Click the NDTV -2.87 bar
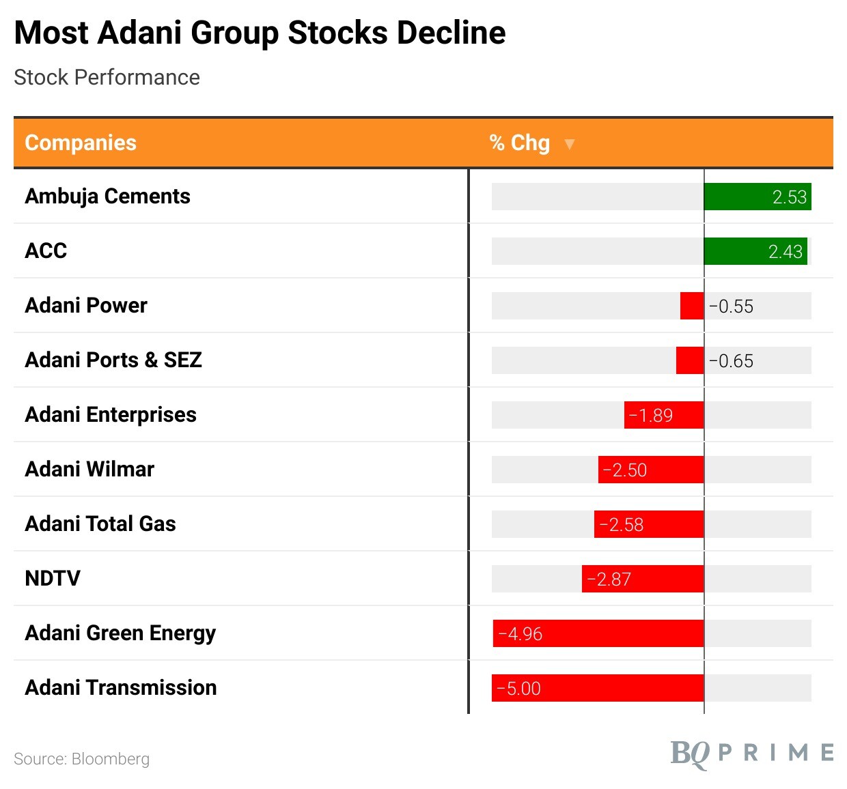 (x=642, y=579)
